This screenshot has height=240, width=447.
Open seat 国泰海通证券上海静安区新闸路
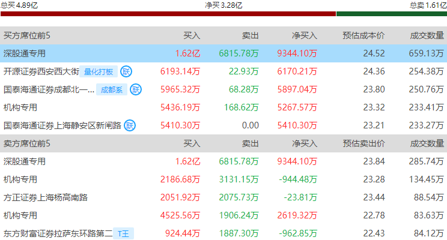[62, 125]
